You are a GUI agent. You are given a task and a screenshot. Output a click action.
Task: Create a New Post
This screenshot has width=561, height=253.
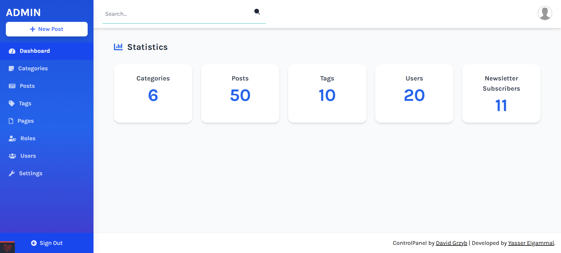click(x=47, y=29)
